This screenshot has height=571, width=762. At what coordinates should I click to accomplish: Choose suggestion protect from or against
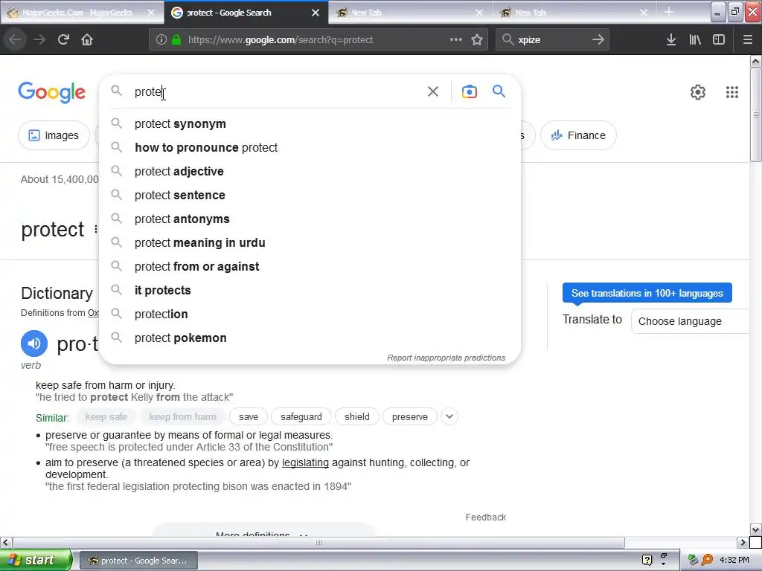click(310, 267)
